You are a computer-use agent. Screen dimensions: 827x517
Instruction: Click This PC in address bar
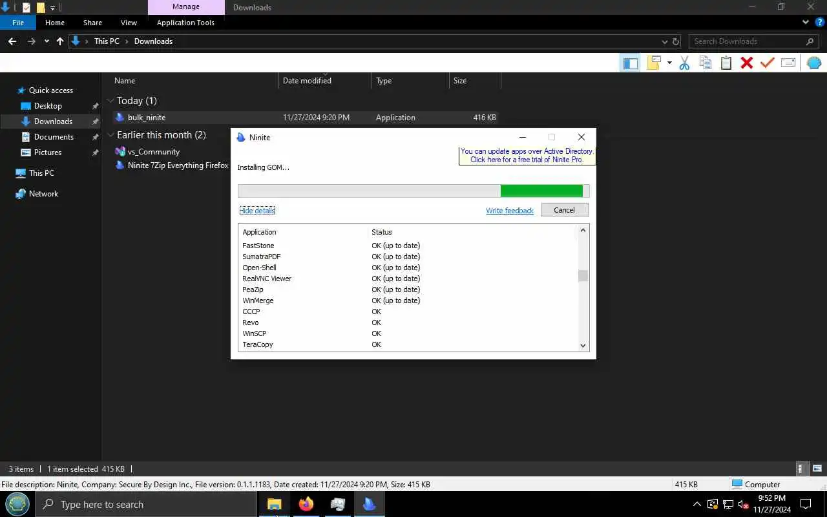coord(107,41)
